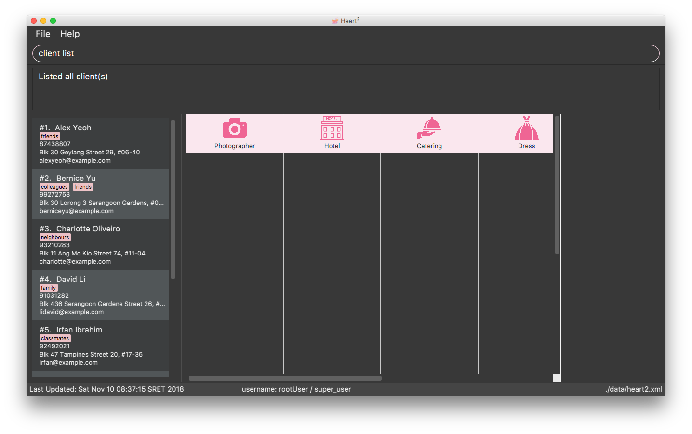Click the 'Listed all client(s)' result message

pos(73,77)
